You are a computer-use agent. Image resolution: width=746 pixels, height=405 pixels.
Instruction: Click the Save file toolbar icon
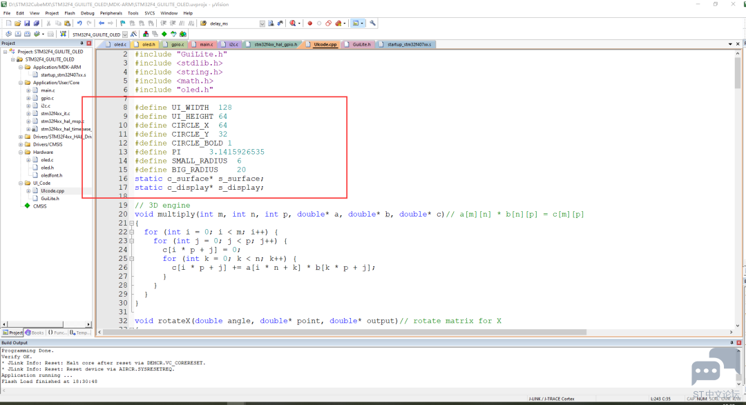(x=27, y=23)
